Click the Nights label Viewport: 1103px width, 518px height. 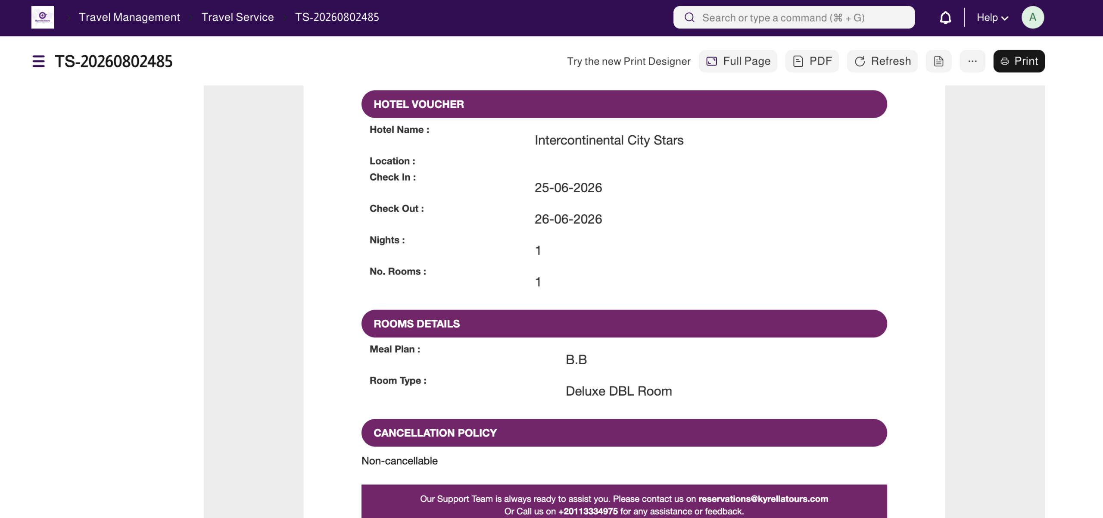(x=387, y=240)
